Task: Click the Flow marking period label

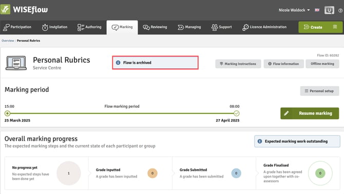Action: (x=122, y=106)
